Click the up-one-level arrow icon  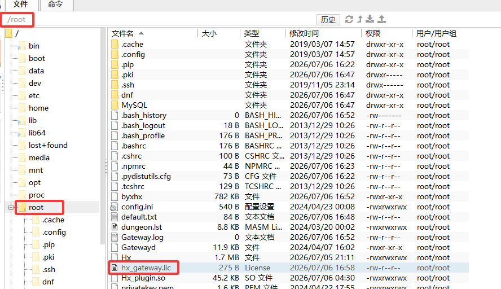(x=360, y=20)
